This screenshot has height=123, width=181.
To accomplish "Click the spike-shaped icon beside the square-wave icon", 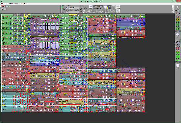I will tap(56, 16).
